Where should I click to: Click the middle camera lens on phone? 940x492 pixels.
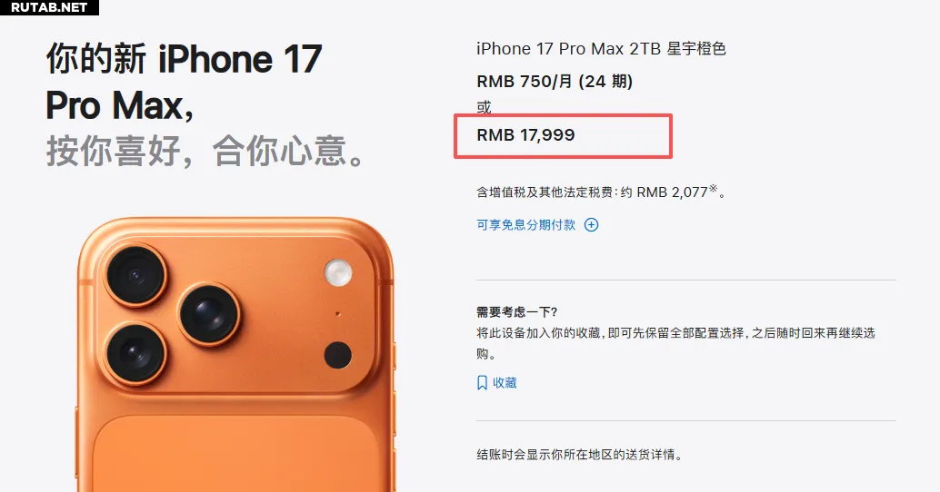[x=209, y=314]
